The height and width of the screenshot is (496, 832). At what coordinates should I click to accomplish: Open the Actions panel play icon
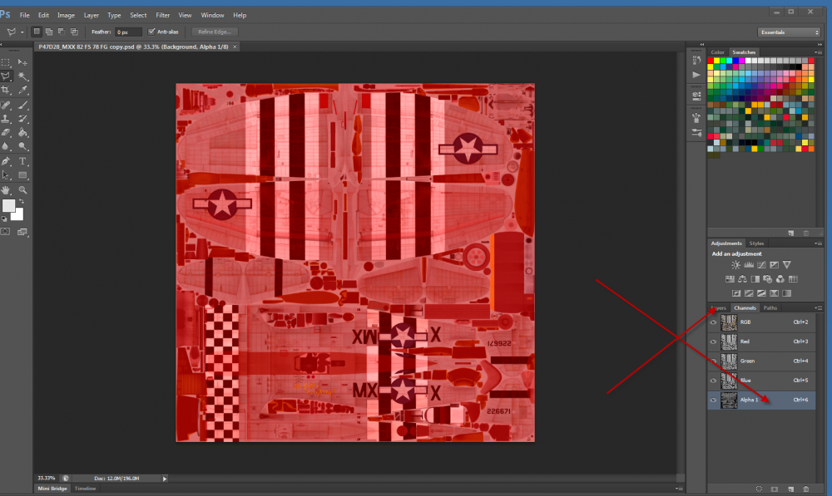(x=696, y=75)
